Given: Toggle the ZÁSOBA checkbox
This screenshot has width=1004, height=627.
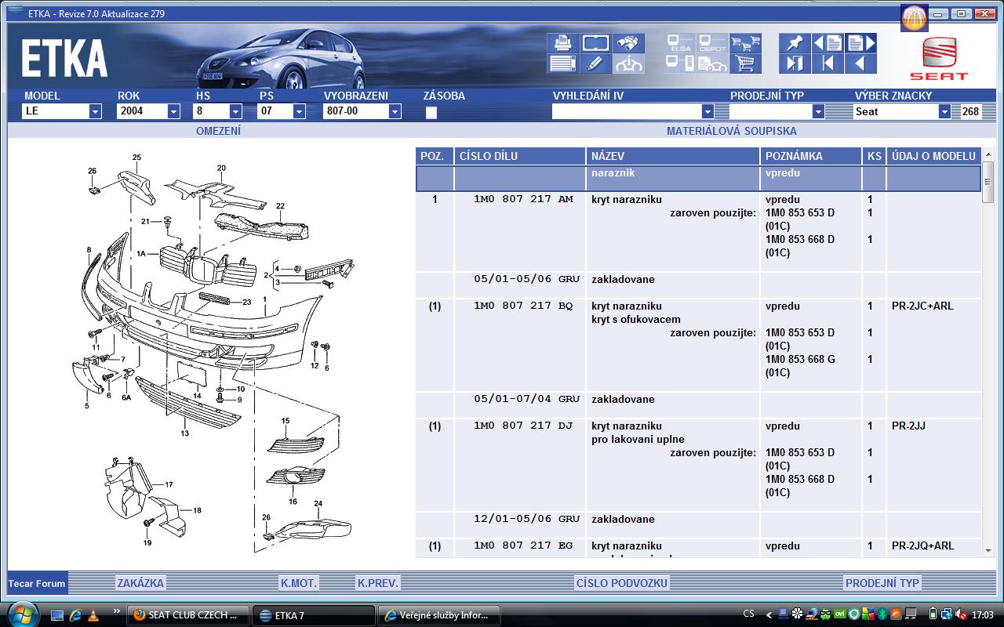Looking at the screenshot, I should (431, 112).
